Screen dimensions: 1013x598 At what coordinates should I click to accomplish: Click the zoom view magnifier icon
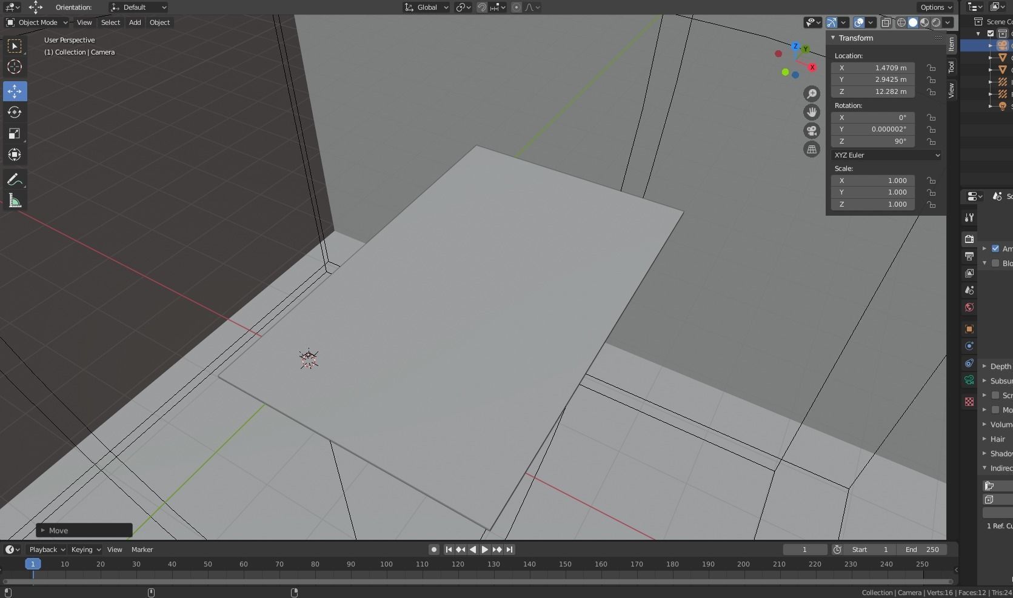pyautogui.click(x=812, y=93)
